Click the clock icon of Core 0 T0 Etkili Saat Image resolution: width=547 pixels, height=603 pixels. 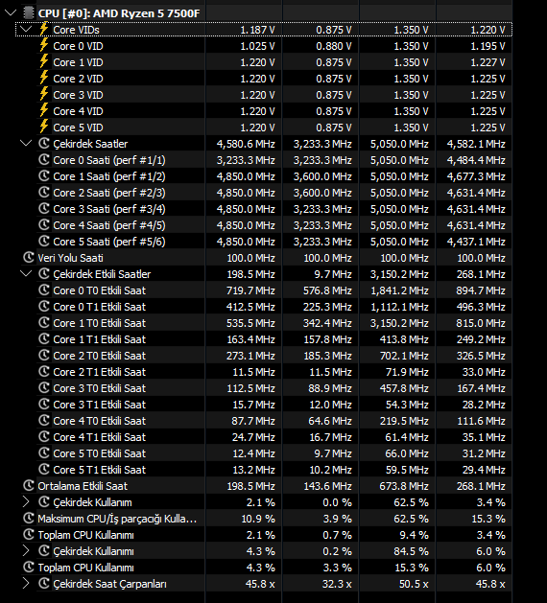[x=44, y=290]
